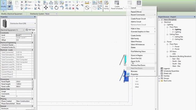The image size is (196, 110).
Task: Close the Properties palette
Action: click(x=35, y=17)
